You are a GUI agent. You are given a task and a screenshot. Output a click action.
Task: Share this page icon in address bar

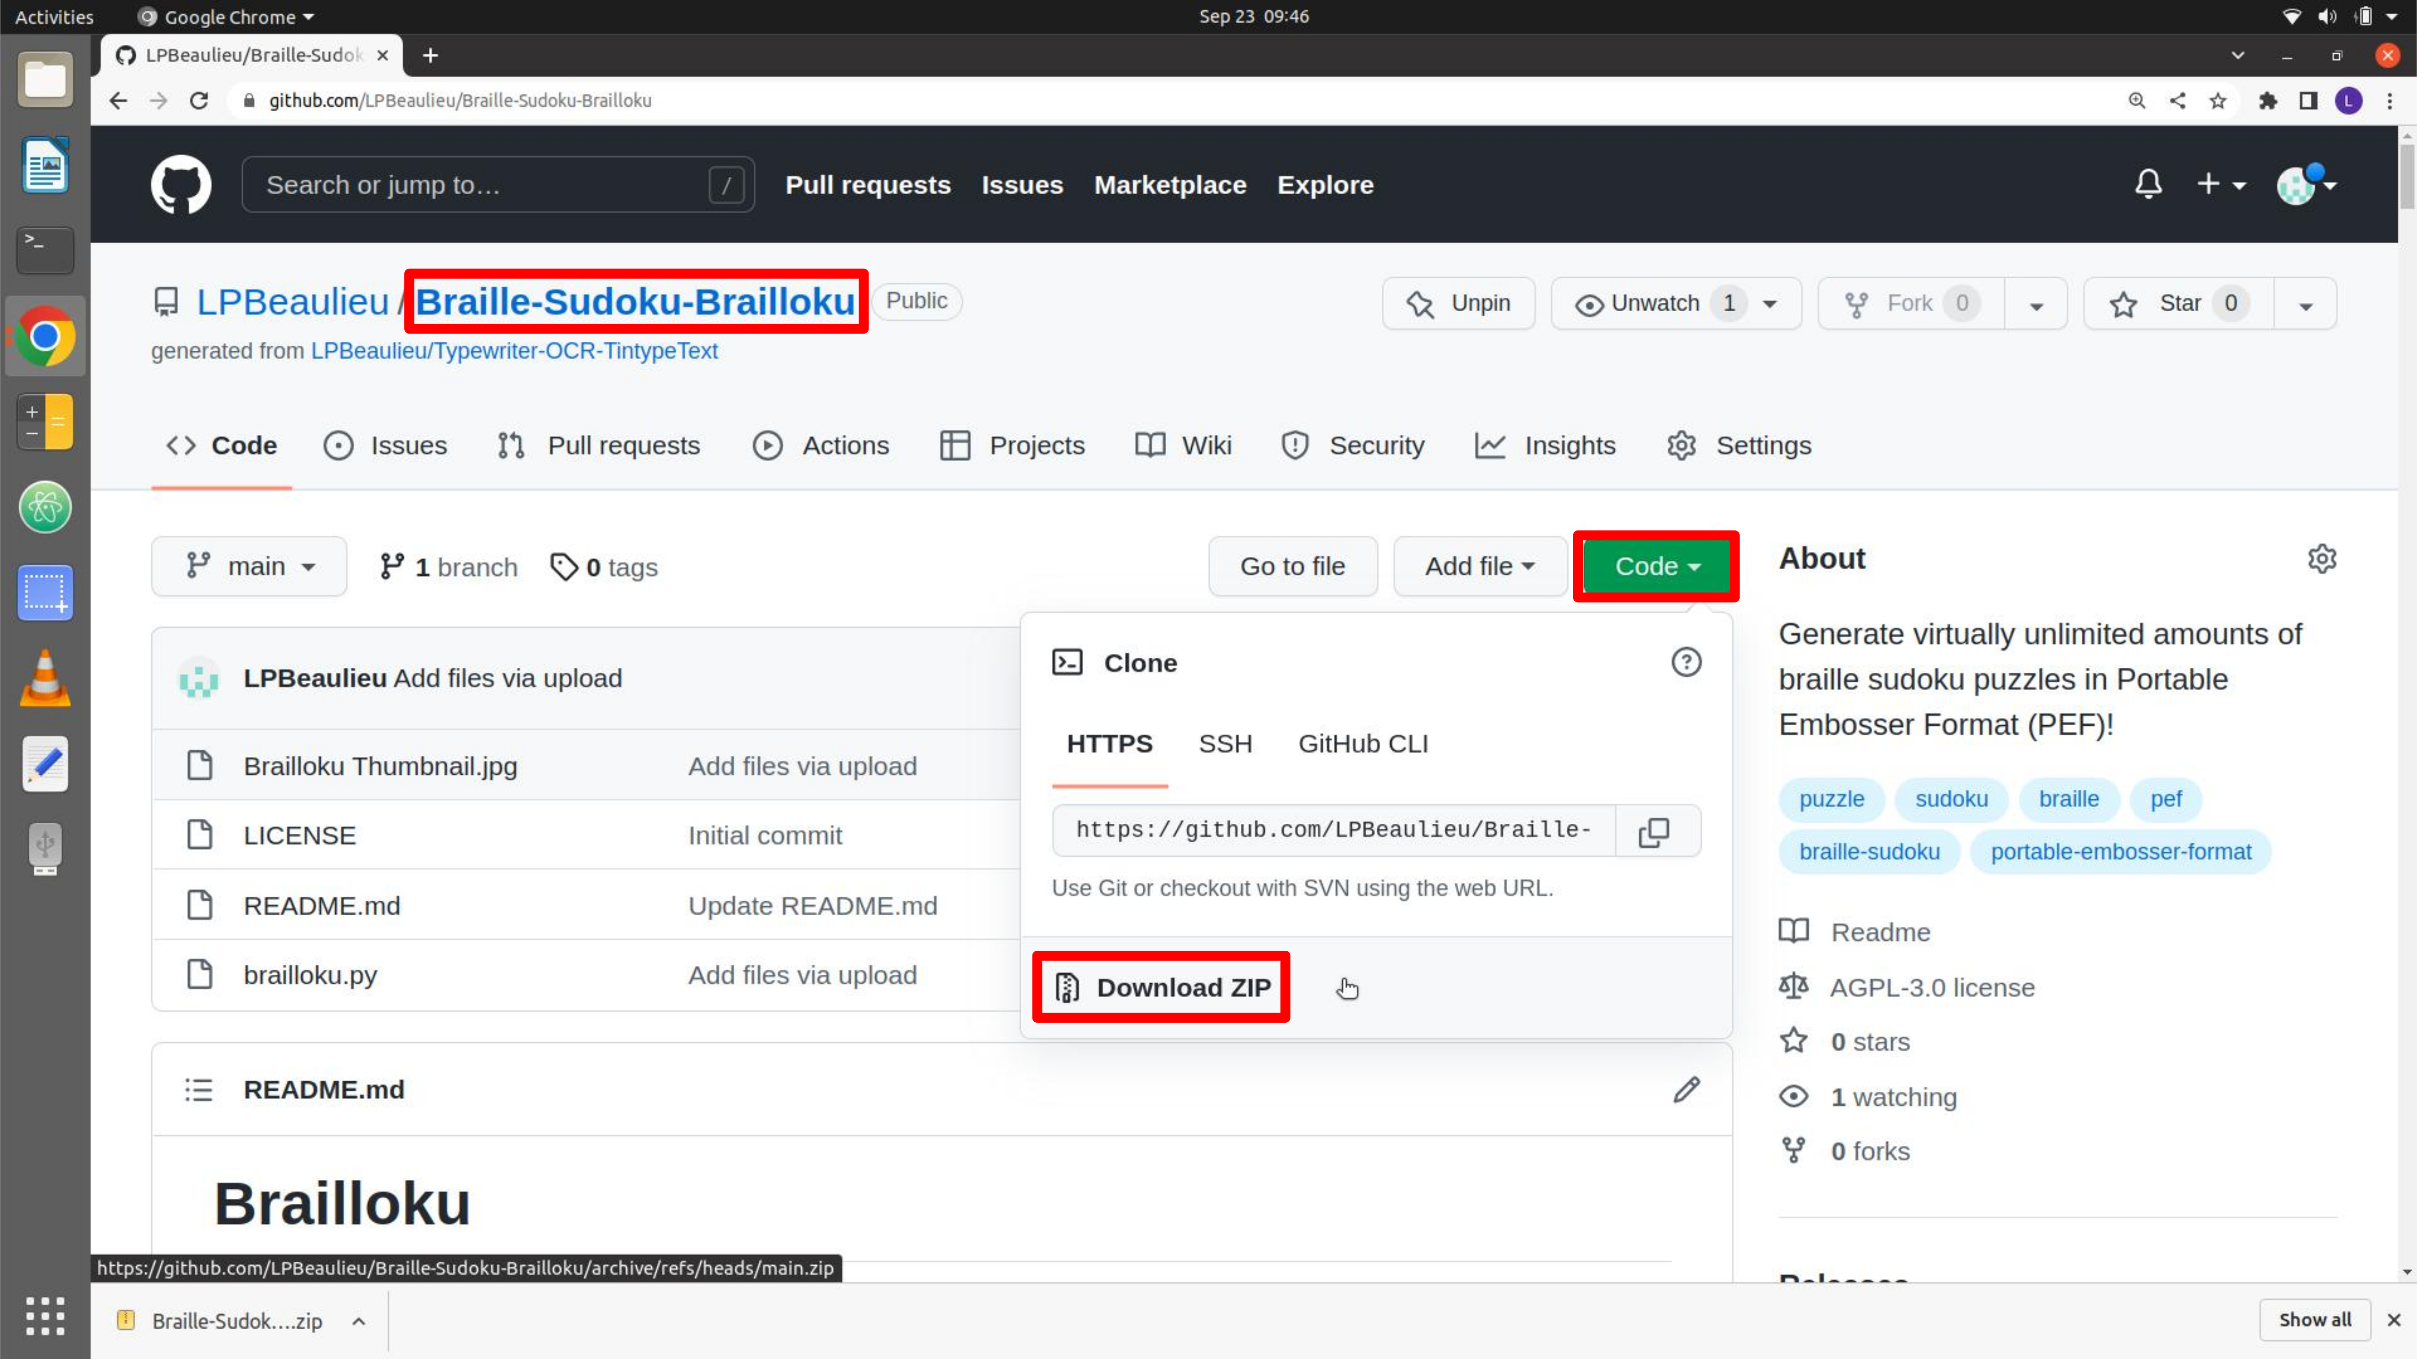2177,100
